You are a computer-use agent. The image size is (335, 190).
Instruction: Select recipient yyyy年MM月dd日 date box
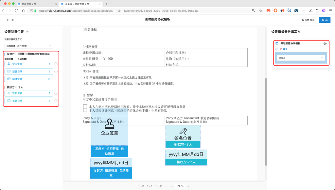(x=186, y=154)
